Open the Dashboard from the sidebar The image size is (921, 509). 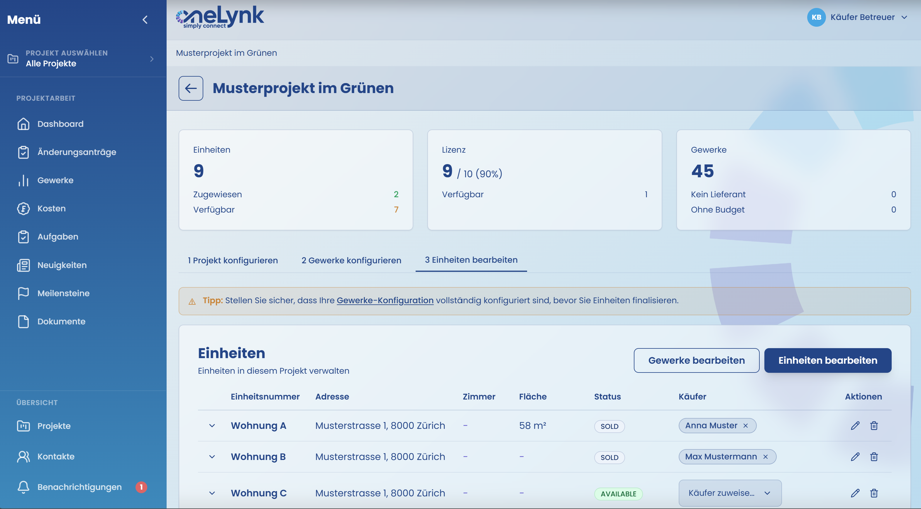coord(60,124)
